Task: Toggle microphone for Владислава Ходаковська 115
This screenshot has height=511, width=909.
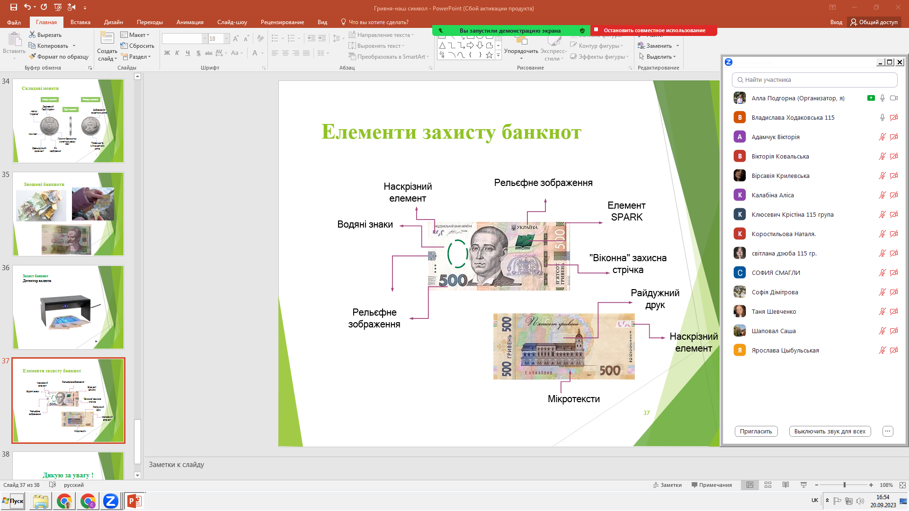Action: pyautogui.click(x=882, y=117)
